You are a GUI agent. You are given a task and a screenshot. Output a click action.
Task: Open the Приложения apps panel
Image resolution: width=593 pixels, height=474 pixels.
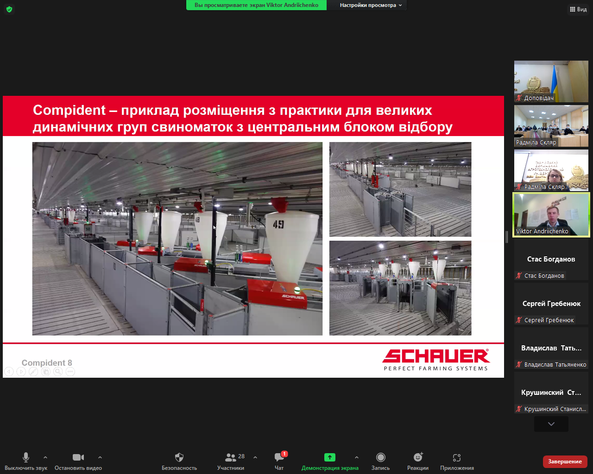coord(457,461)
